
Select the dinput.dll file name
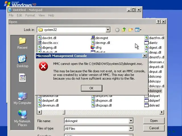[x=155, y=72]
